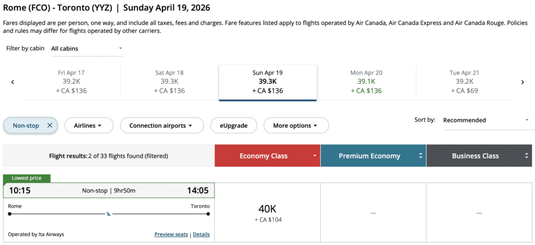Screen dimensions: 535x245
Task: Expand Economy Class column arrow
Action: pyautogui.click(x=315, y=156)
